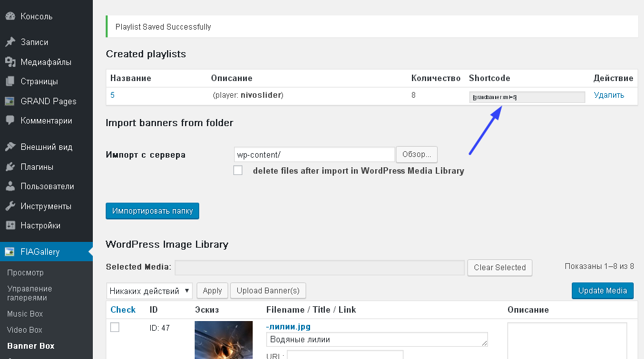Click the Обзор browse button
Screen dimensions: 644x359
pyautogui.click(x=416, y=155)
